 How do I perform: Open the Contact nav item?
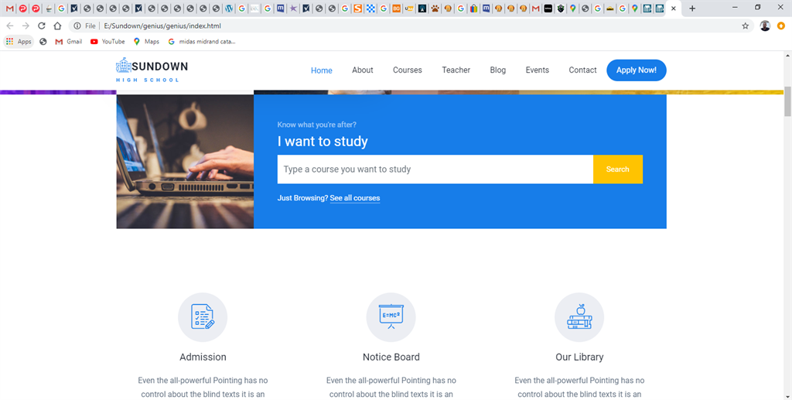[x=582, y=70]
